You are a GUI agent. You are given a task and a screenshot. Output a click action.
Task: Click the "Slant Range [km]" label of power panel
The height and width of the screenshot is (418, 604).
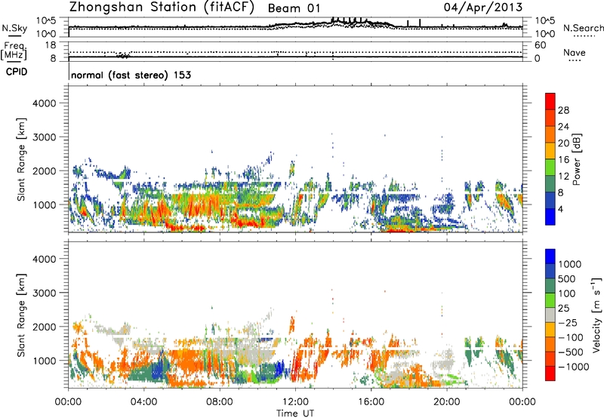point(21,160)
